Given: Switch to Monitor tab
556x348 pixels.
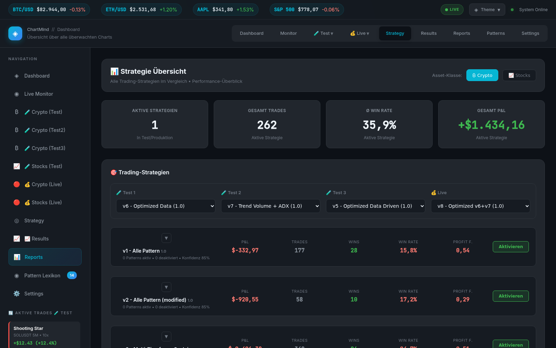Looking at the screenshot, I should (x=288, y=33).
